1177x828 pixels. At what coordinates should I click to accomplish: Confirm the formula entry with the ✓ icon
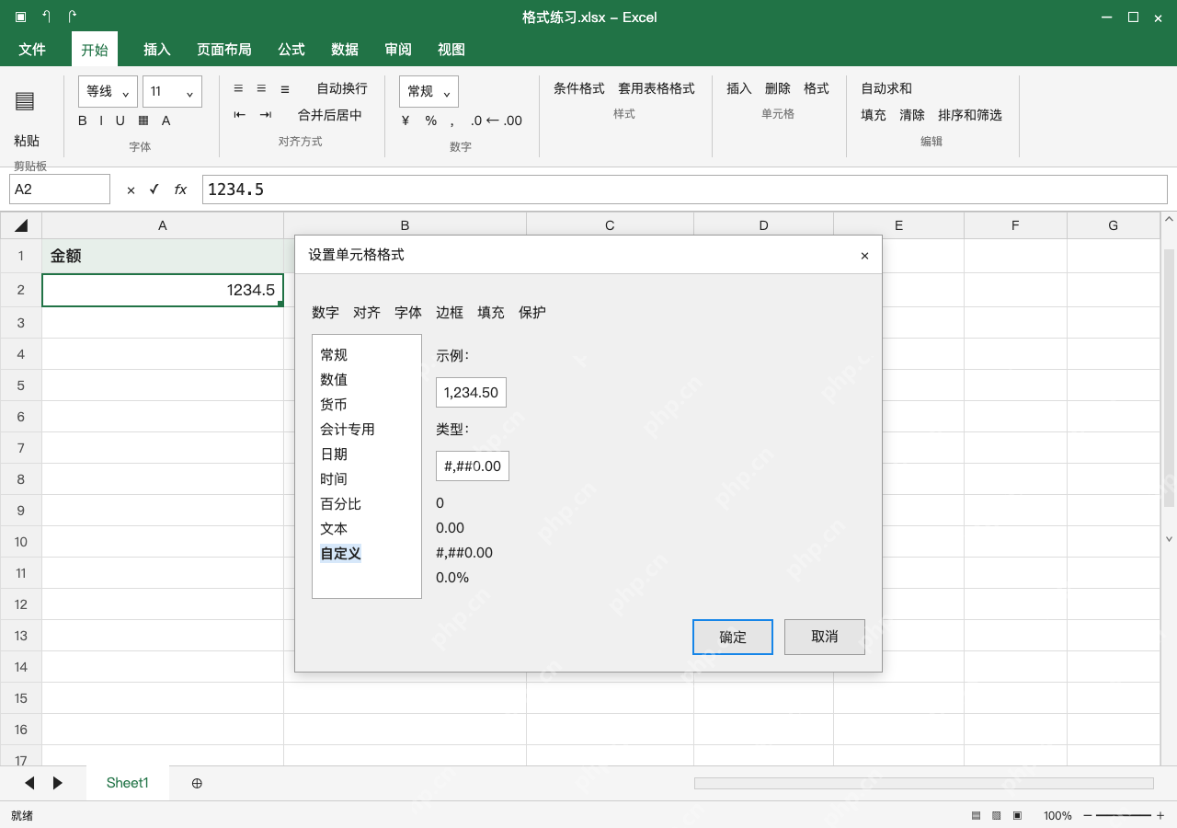pos(154,190)
